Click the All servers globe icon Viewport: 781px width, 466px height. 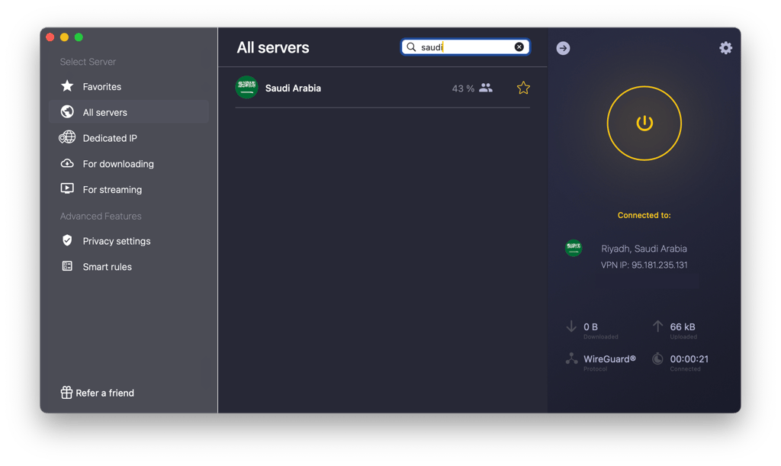pyautogui.click(x=67, y=111)
